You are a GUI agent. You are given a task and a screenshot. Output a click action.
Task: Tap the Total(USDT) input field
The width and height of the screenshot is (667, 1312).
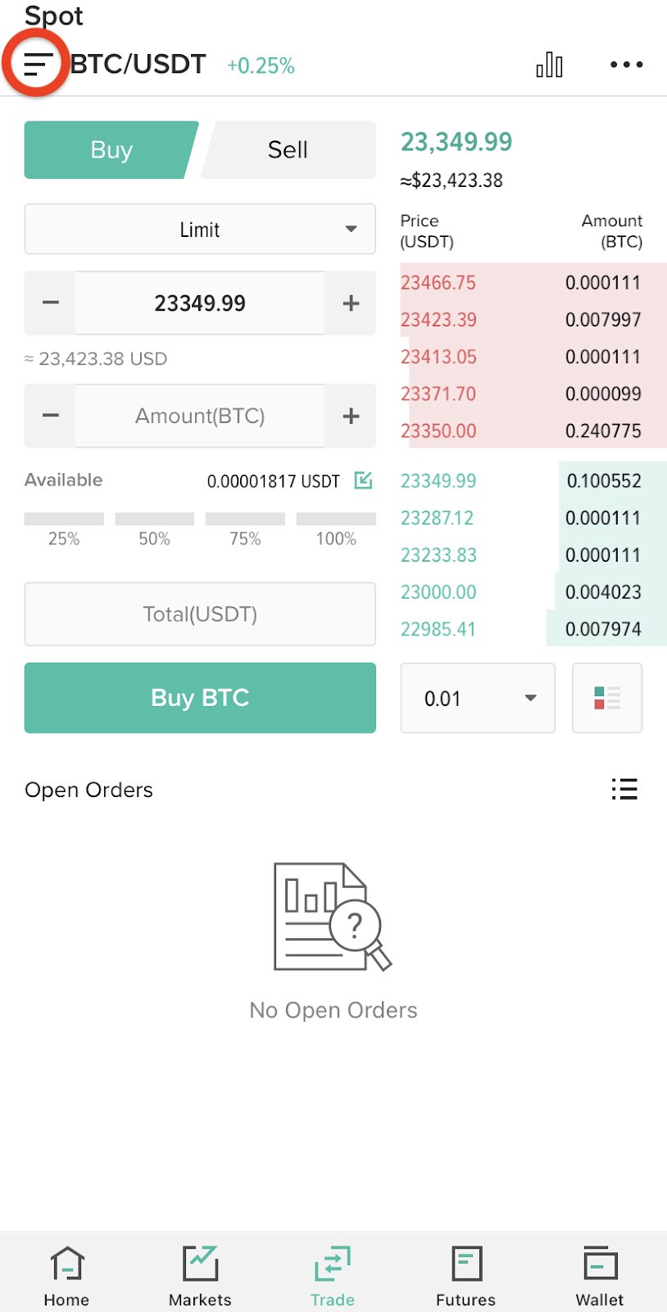200,614
